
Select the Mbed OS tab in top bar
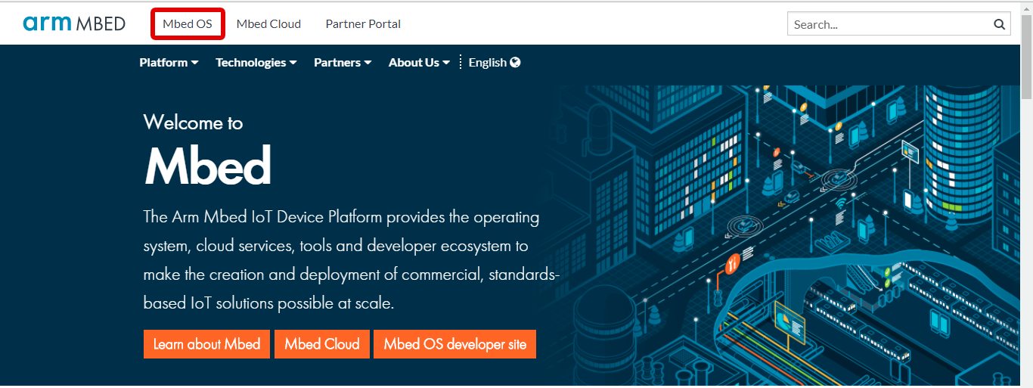(188, 24)
